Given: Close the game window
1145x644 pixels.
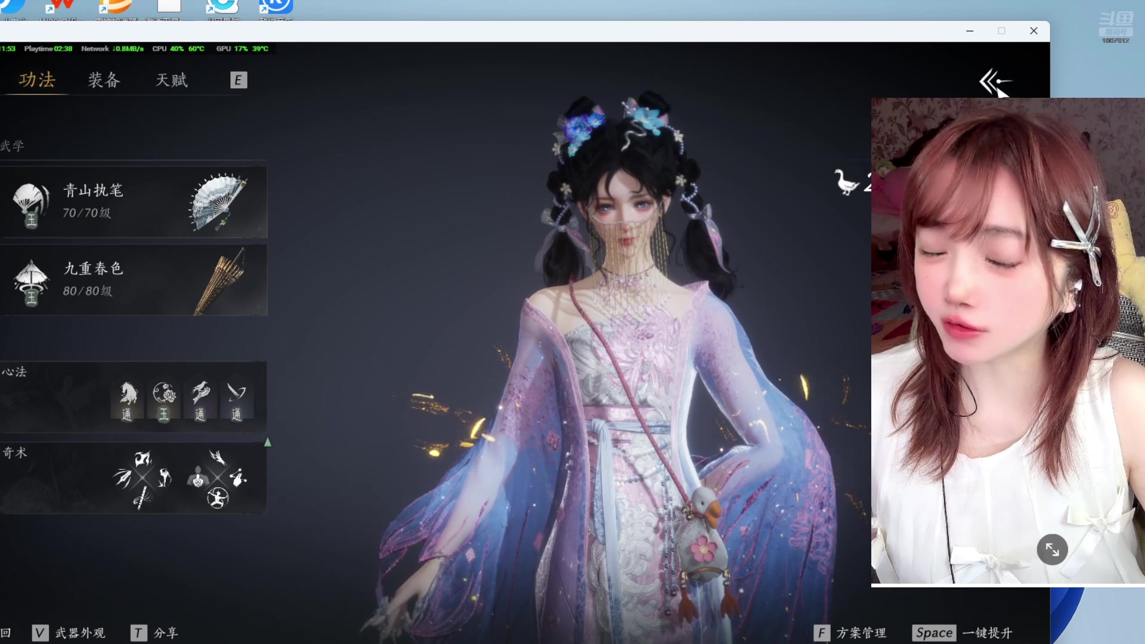Looking at the screenshot, I should coord(1033,31).
